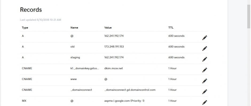
Task: Edit the MX aspmx.l.google.com record
Action: [x=205, y=103]
